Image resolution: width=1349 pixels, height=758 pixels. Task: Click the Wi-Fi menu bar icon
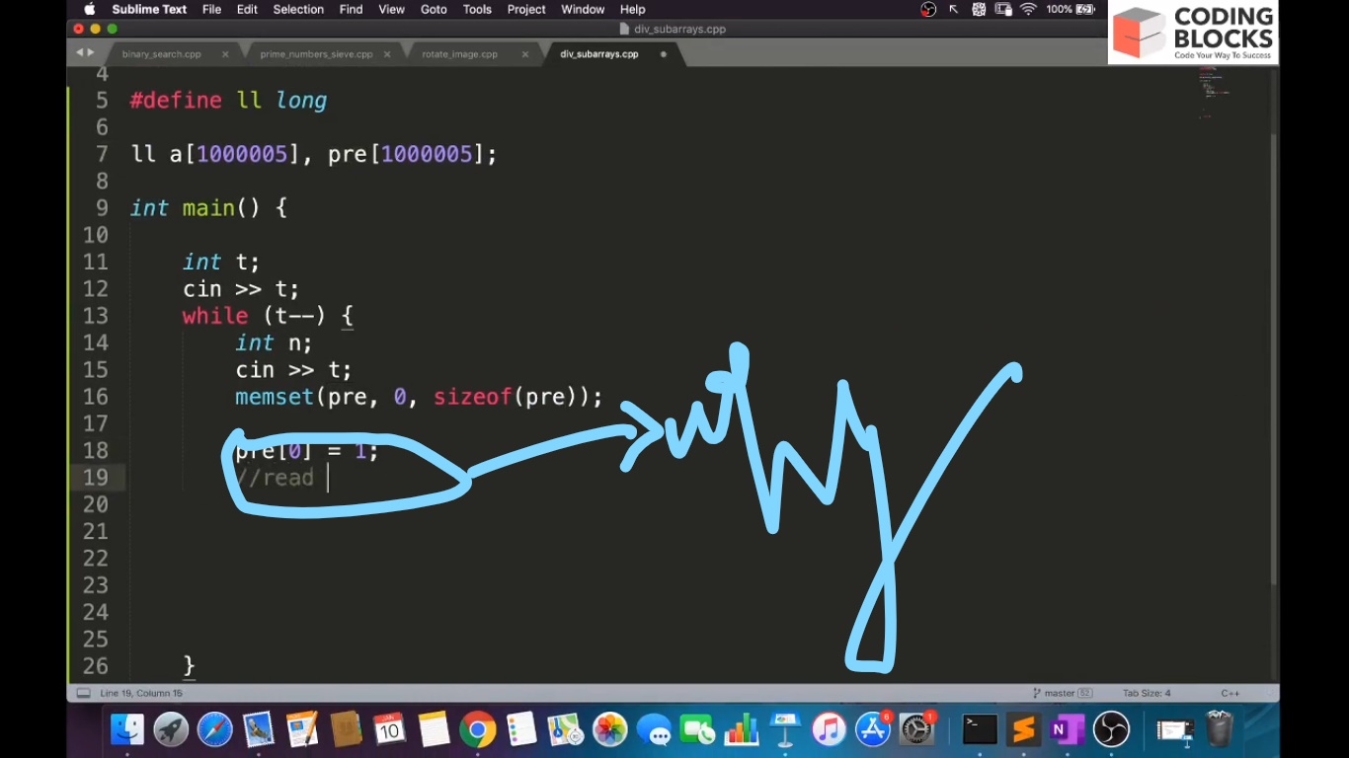1029,9
